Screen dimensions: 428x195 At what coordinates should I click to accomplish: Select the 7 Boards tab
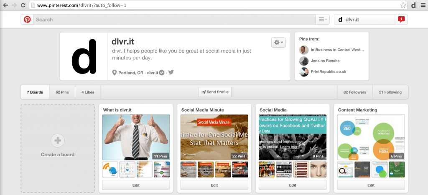click(35, 92)
